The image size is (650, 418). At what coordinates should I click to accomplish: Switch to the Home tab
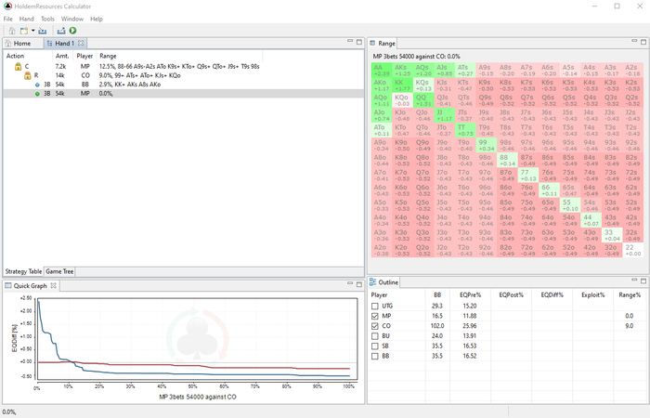pyautogui.click(x=19, y=43)
